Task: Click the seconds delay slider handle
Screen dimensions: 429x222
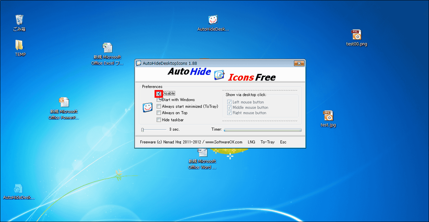Action: pos(142,130)
